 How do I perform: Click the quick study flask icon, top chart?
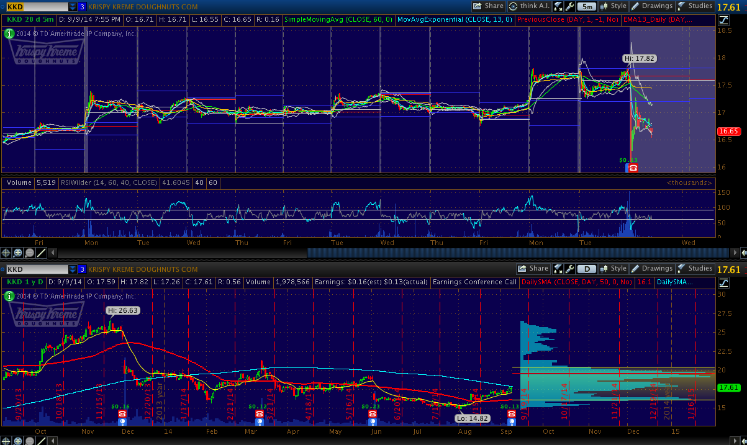point(558,6)
